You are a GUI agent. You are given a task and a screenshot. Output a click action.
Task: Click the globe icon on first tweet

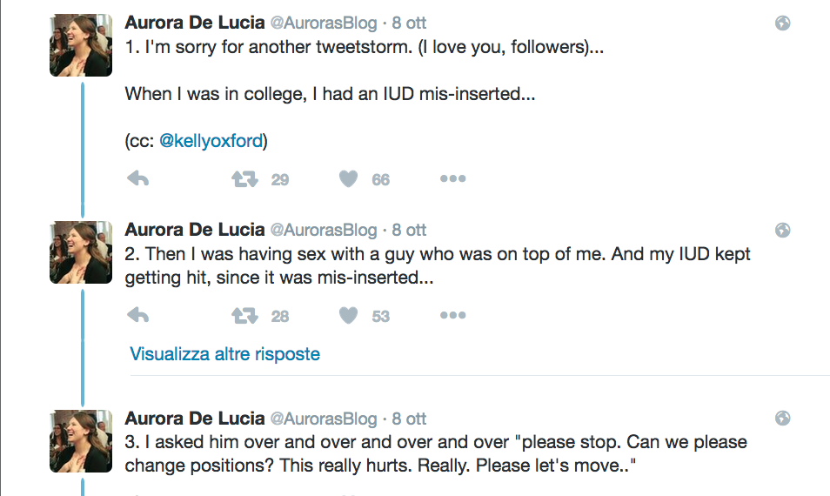pos(782,23)
